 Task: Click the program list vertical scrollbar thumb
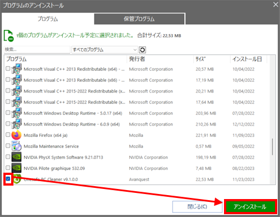click(x=272, y=147)
